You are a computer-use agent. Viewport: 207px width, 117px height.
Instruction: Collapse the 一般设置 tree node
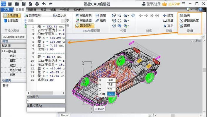click(x=4, y=51)
